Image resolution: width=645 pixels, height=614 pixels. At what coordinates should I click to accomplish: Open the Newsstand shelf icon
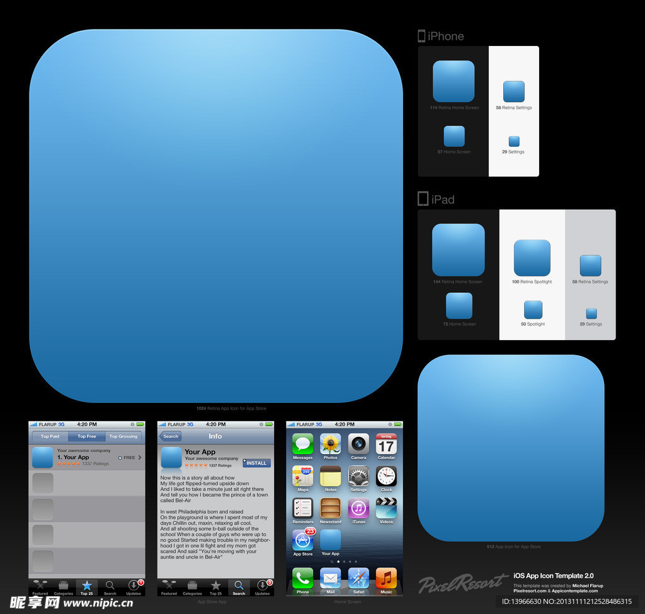[x=330, y=508]
